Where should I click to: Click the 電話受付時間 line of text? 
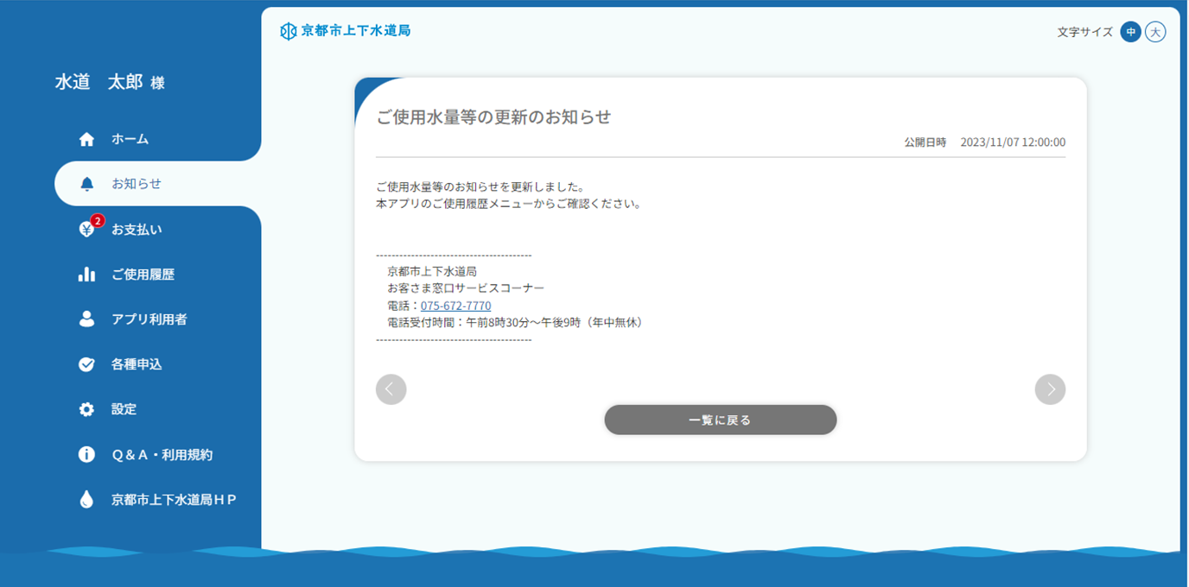coord(515,323)
